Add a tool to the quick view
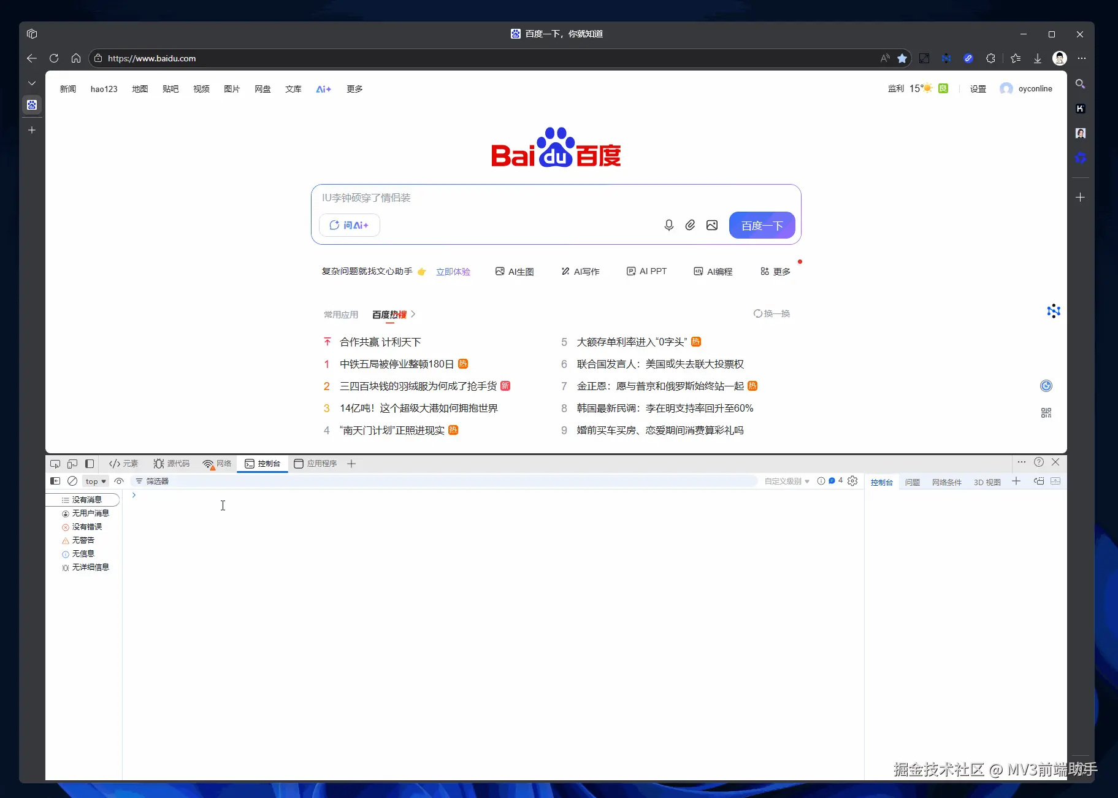1118x798 pixels. (1016, 481)
